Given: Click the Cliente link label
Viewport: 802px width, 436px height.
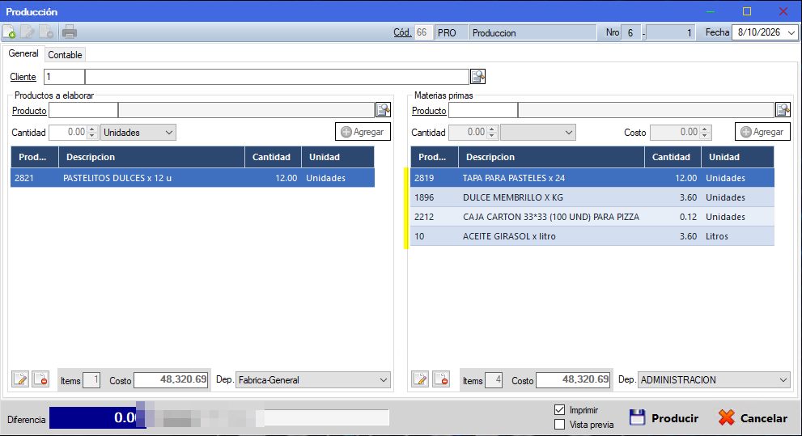Looking at the screenshot, I should click(x=23, y=77).
